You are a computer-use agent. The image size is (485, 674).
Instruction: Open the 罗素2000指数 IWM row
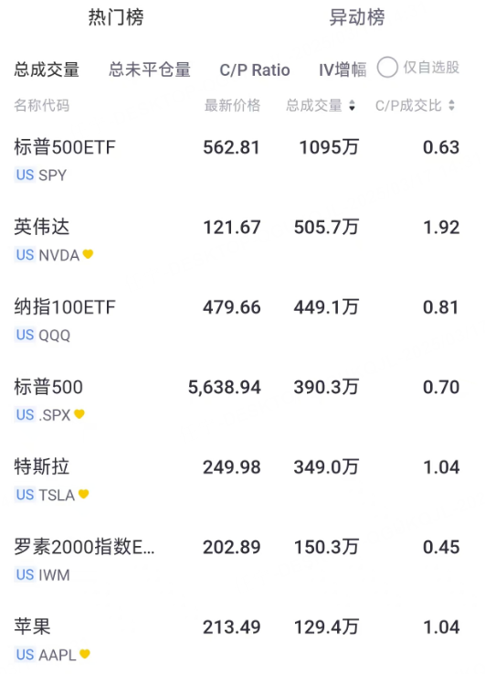point(237,560)
